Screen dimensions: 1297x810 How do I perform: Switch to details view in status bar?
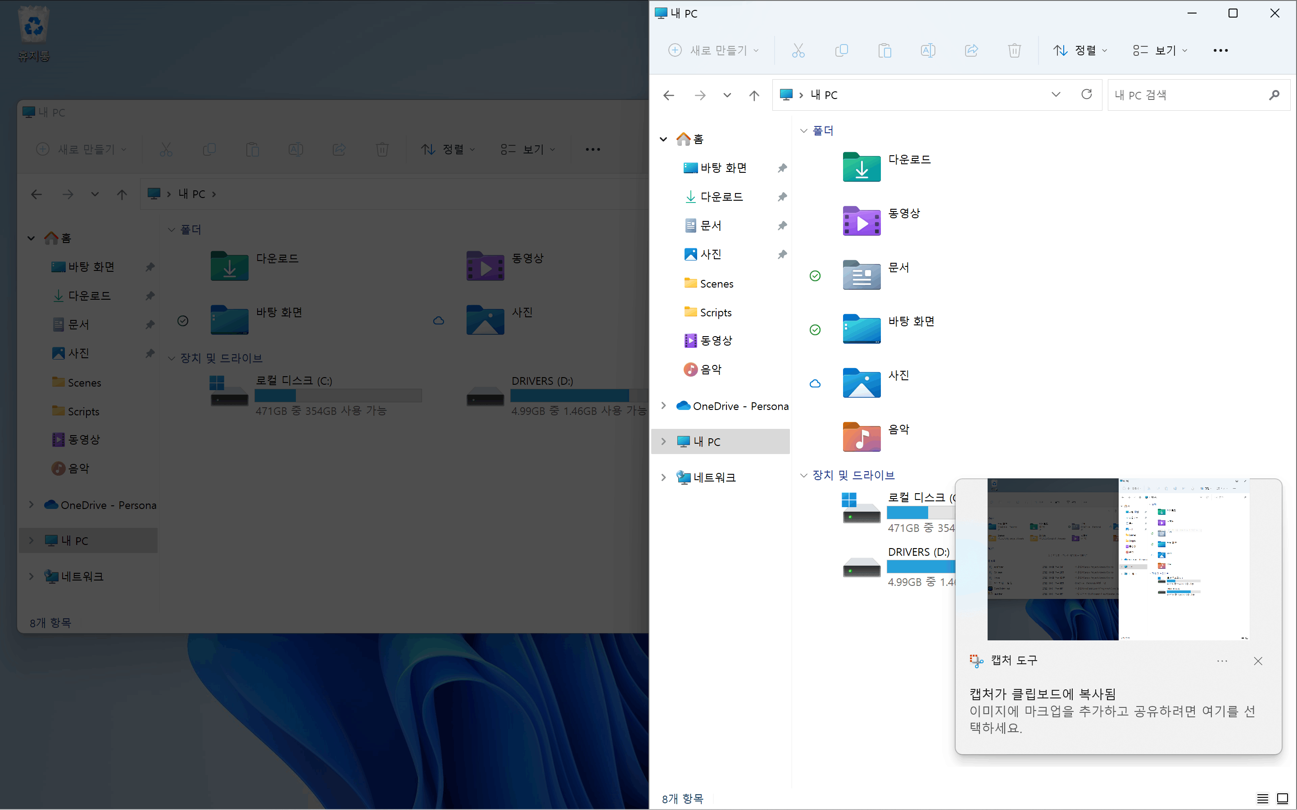[x=1262, y=799]
